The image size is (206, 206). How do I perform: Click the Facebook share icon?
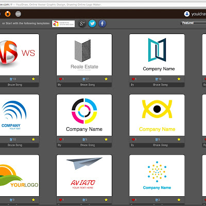pyautogui.click(x=102, y=24)
